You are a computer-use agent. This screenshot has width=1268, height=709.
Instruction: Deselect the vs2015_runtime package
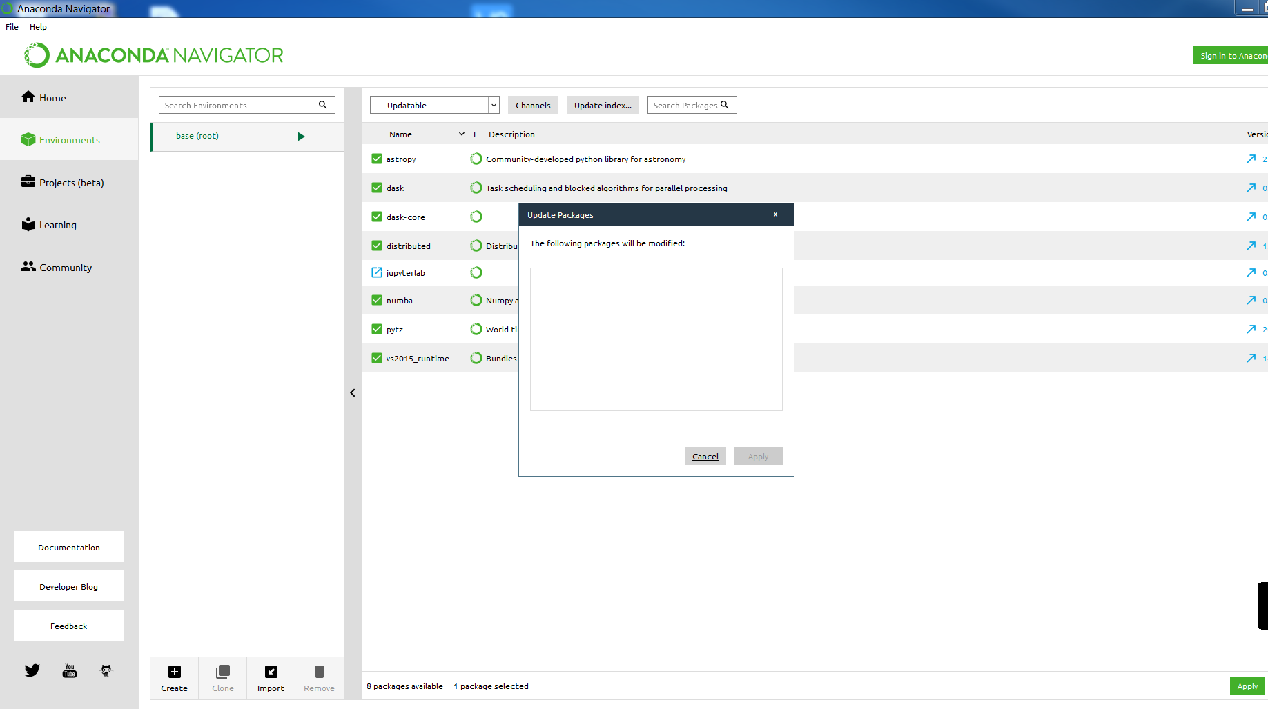point(377,358)
